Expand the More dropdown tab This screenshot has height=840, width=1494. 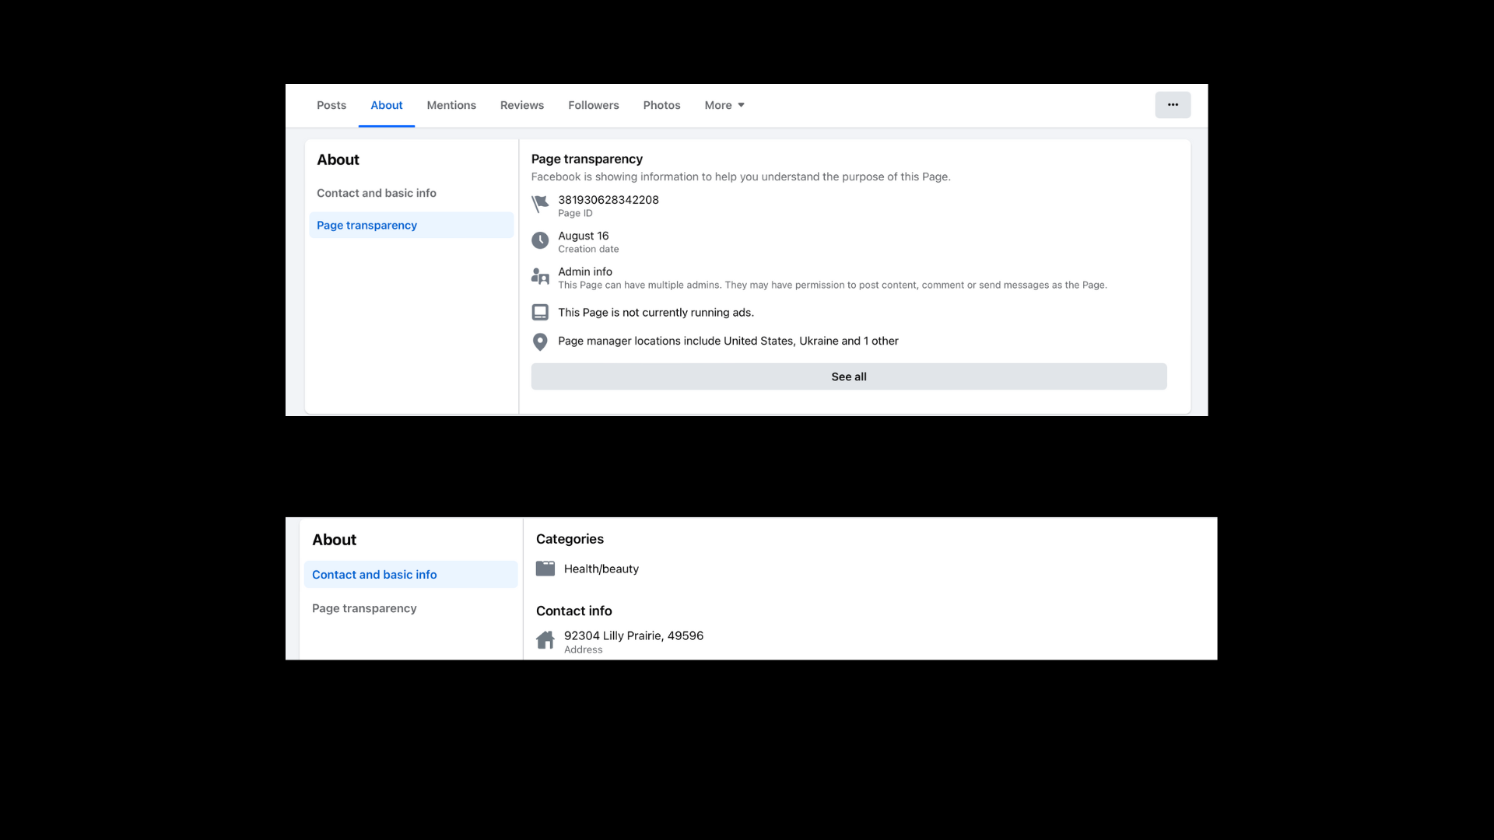724,106
